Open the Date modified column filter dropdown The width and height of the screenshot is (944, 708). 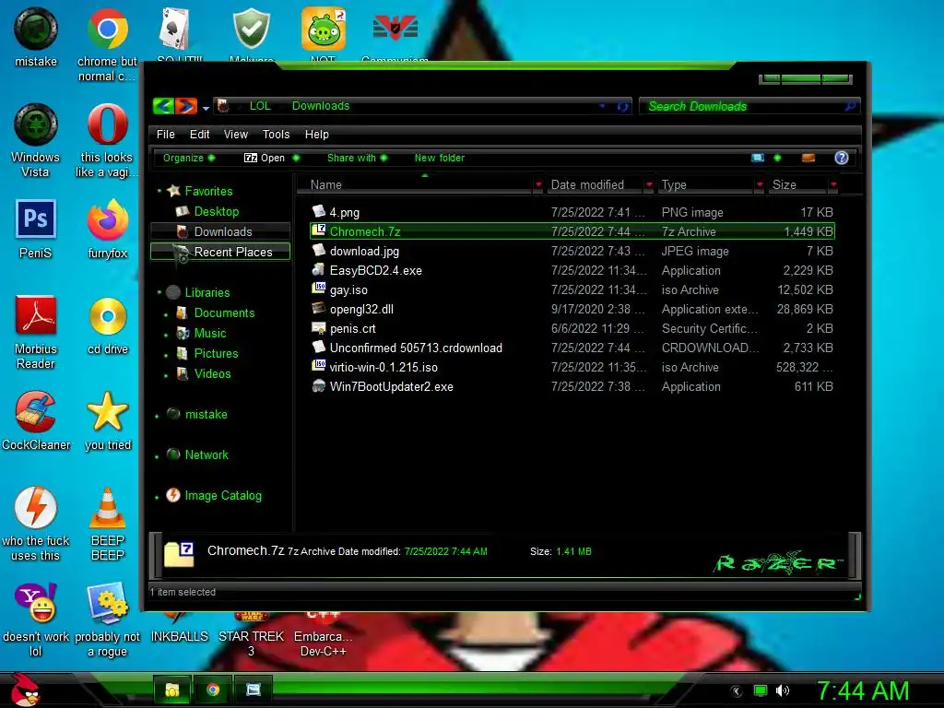pyautogui.click(x=649, y=184)
